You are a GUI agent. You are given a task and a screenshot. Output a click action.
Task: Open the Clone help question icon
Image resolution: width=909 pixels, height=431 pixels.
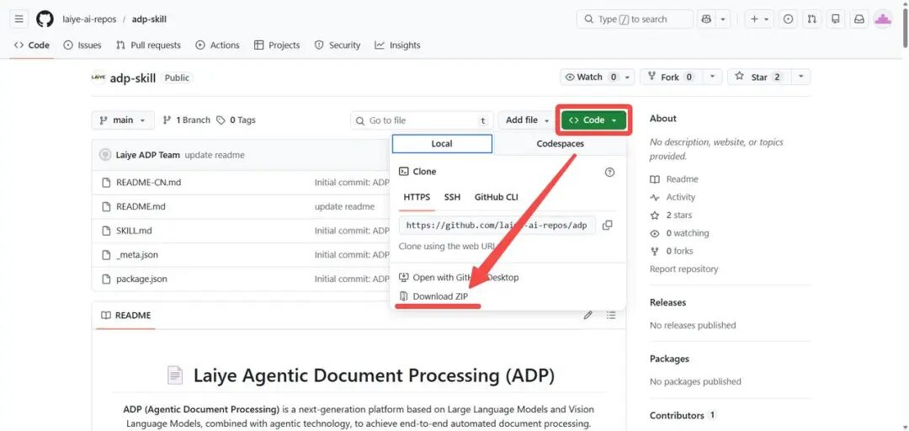pos(609,172)
